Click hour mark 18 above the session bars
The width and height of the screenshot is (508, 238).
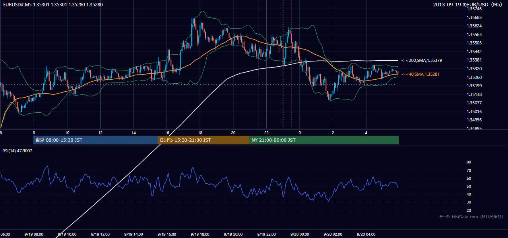point(200,132)
